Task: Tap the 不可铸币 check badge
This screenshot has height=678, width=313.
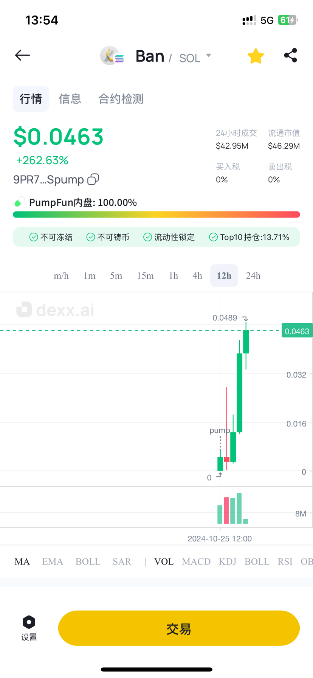Action: point(108,237)
